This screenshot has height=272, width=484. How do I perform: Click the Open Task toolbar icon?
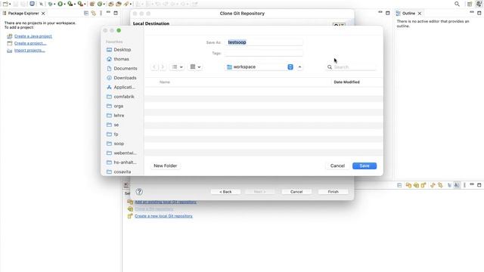(119, 4)
